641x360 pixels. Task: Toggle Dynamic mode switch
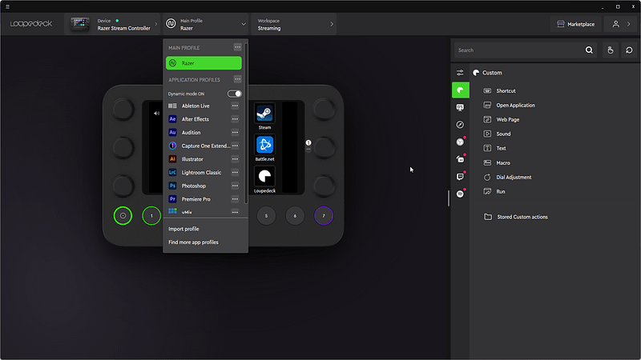tap(235, 94)
